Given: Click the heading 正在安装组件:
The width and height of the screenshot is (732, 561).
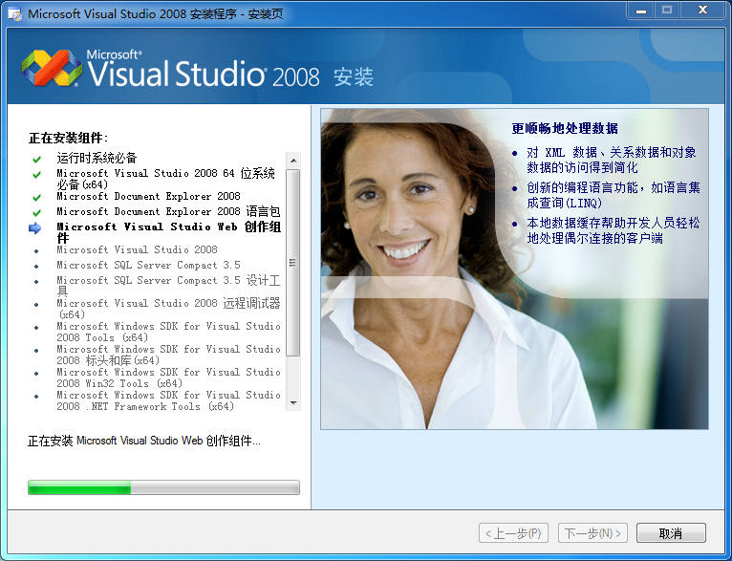Looking at the screenshot, I should 69,138.
